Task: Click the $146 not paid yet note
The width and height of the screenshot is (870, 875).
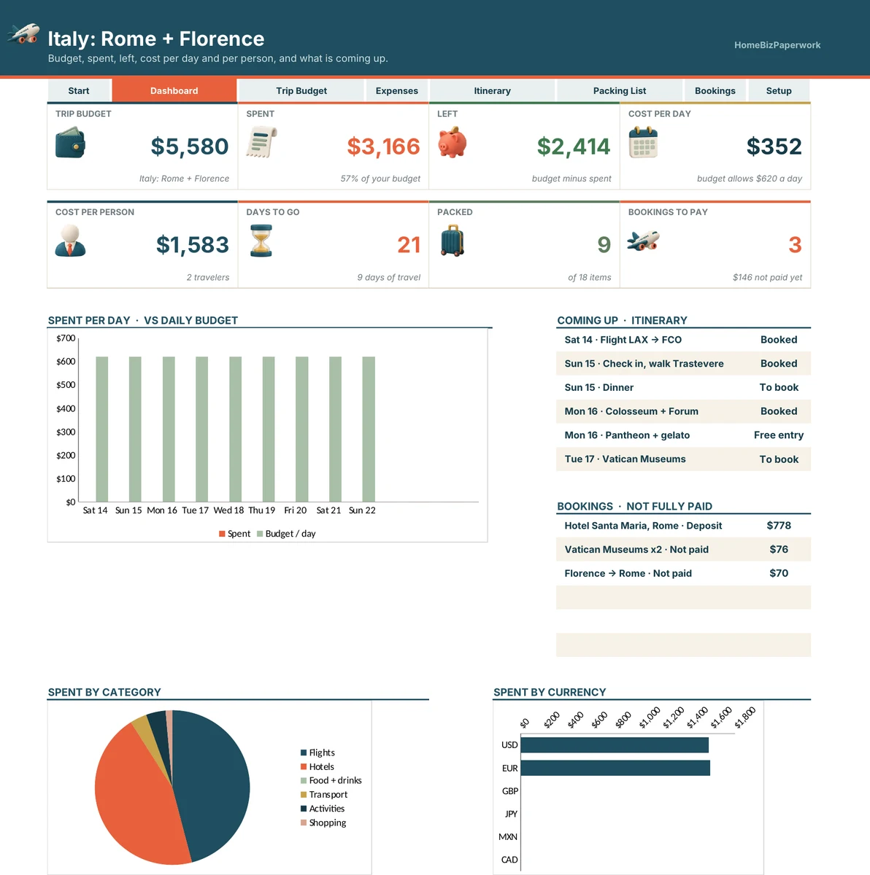Action: pos(767,277)
